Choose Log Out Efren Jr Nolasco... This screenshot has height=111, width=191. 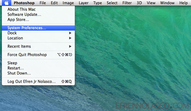point(38,82)
